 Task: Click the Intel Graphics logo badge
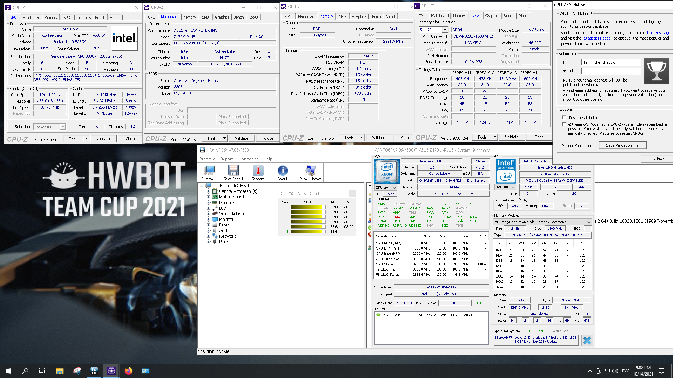pos(505,171)
